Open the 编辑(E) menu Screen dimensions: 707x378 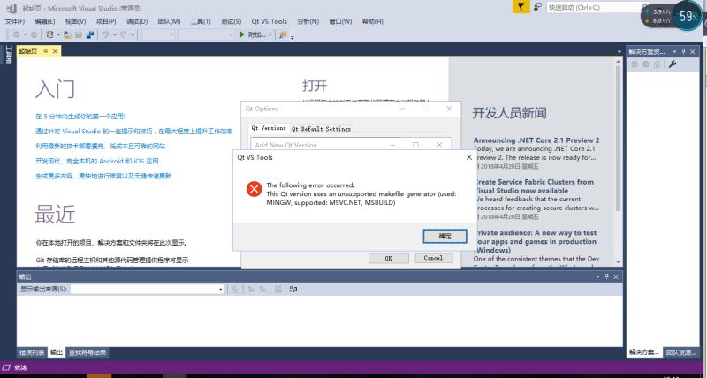pos(45,21)
